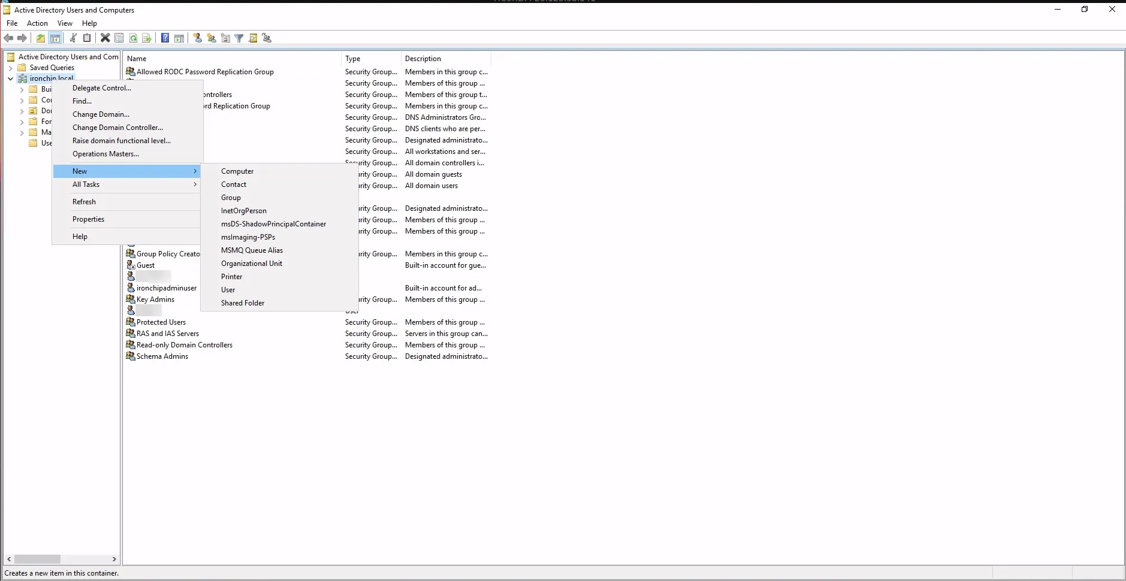
Task: Open Properties from the toolbar icon
Action: pyautogui.click(x=119, y=38)
